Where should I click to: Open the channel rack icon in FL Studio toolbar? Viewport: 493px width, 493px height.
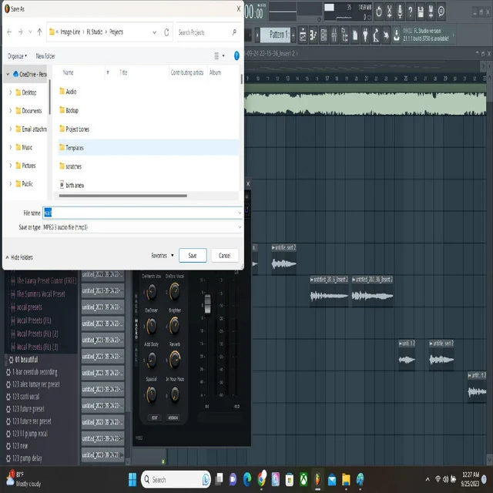pos(324,35)
